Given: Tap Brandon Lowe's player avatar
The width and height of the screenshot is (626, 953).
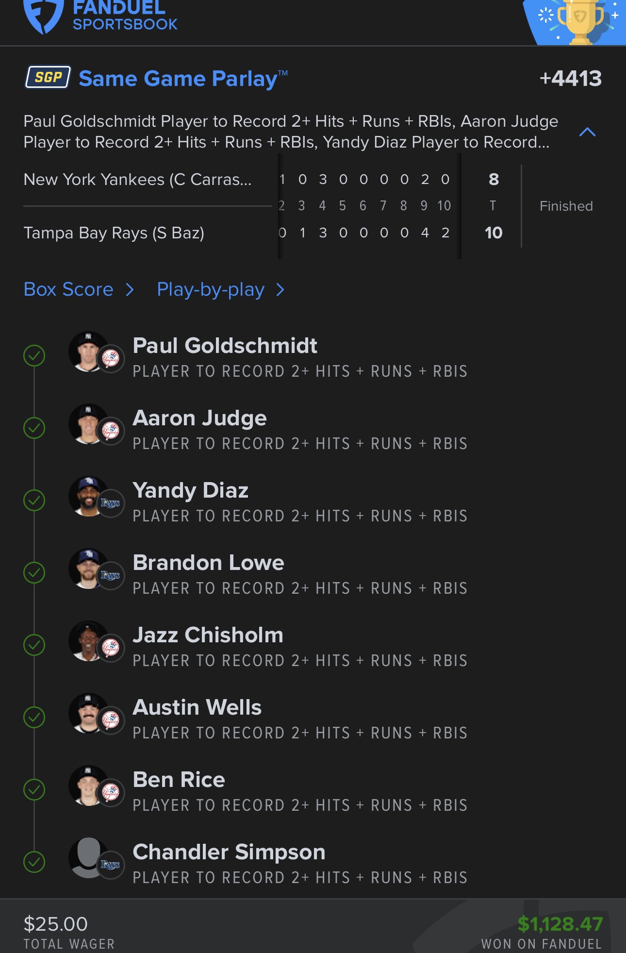Looking at the screenshot, I should (89, 568).
